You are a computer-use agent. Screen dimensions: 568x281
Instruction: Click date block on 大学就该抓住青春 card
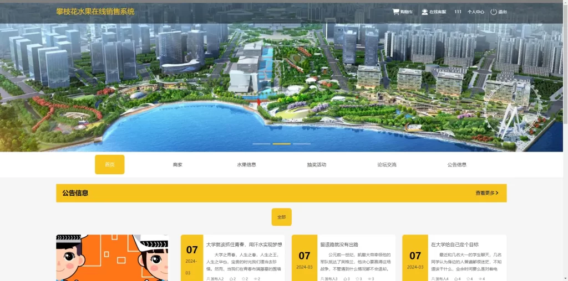(192, 258)
